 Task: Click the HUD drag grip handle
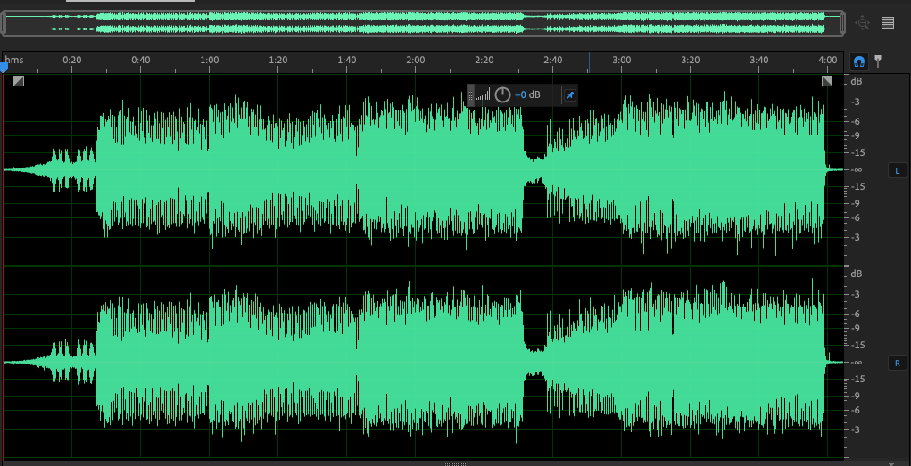coord(470,95)
